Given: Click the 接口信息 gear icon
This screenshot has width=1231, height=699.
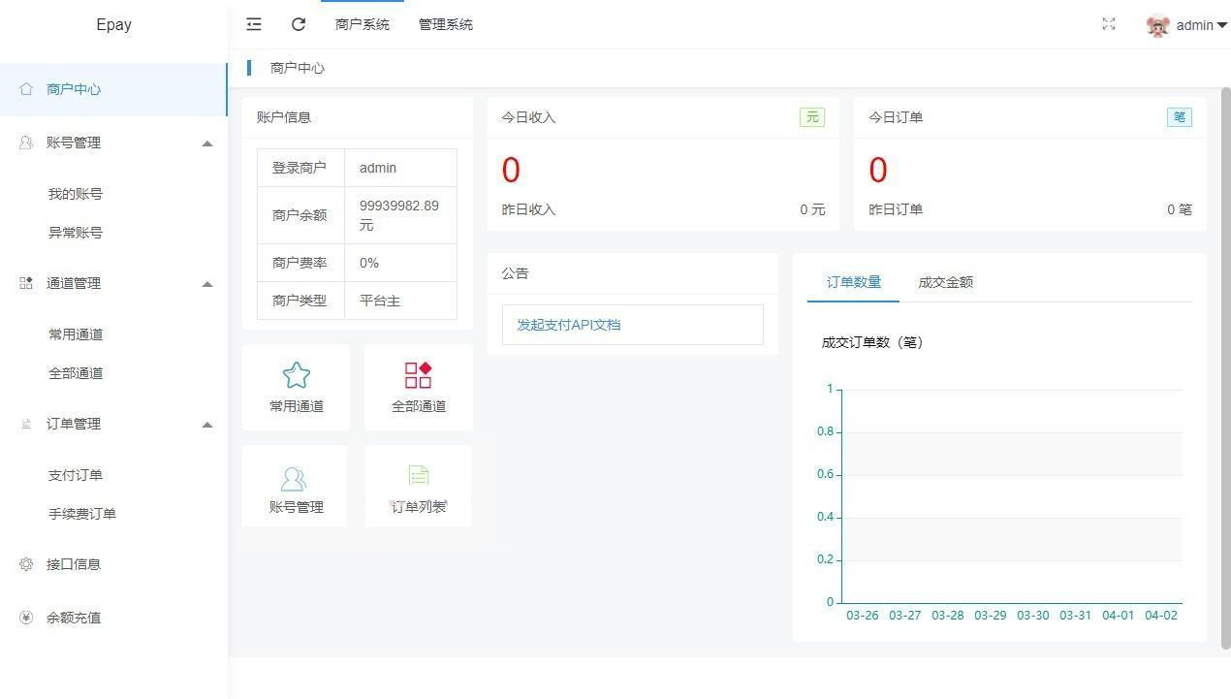Looking at the screenshot, I should tap(26, 563).
